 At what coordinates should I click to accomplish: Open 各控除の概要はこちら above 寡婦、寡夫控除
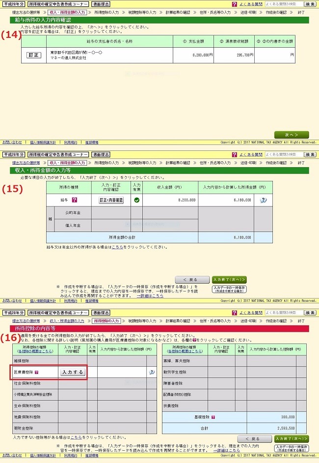(185, 351)
